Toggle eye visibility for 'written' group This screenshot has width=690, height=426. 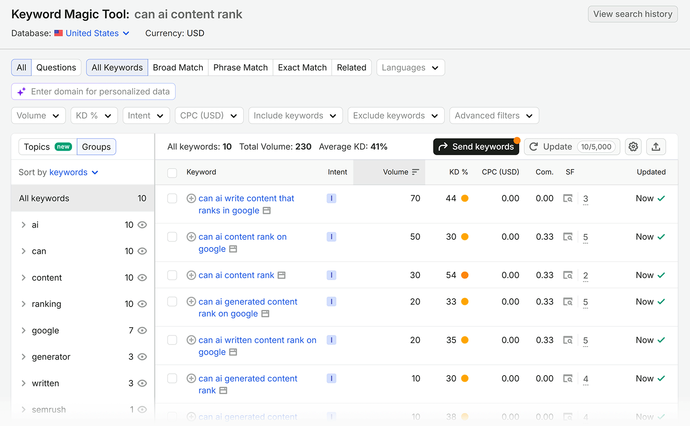142,383
